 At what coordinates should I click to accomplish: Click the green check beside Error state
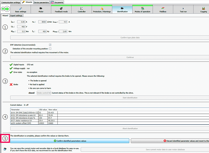pos(11,72)
